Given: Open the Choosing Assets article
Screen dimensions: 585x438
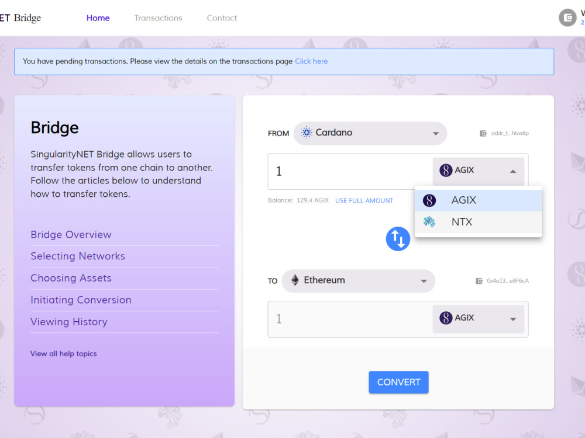Looking at the screenshot, I should [71, 278].
